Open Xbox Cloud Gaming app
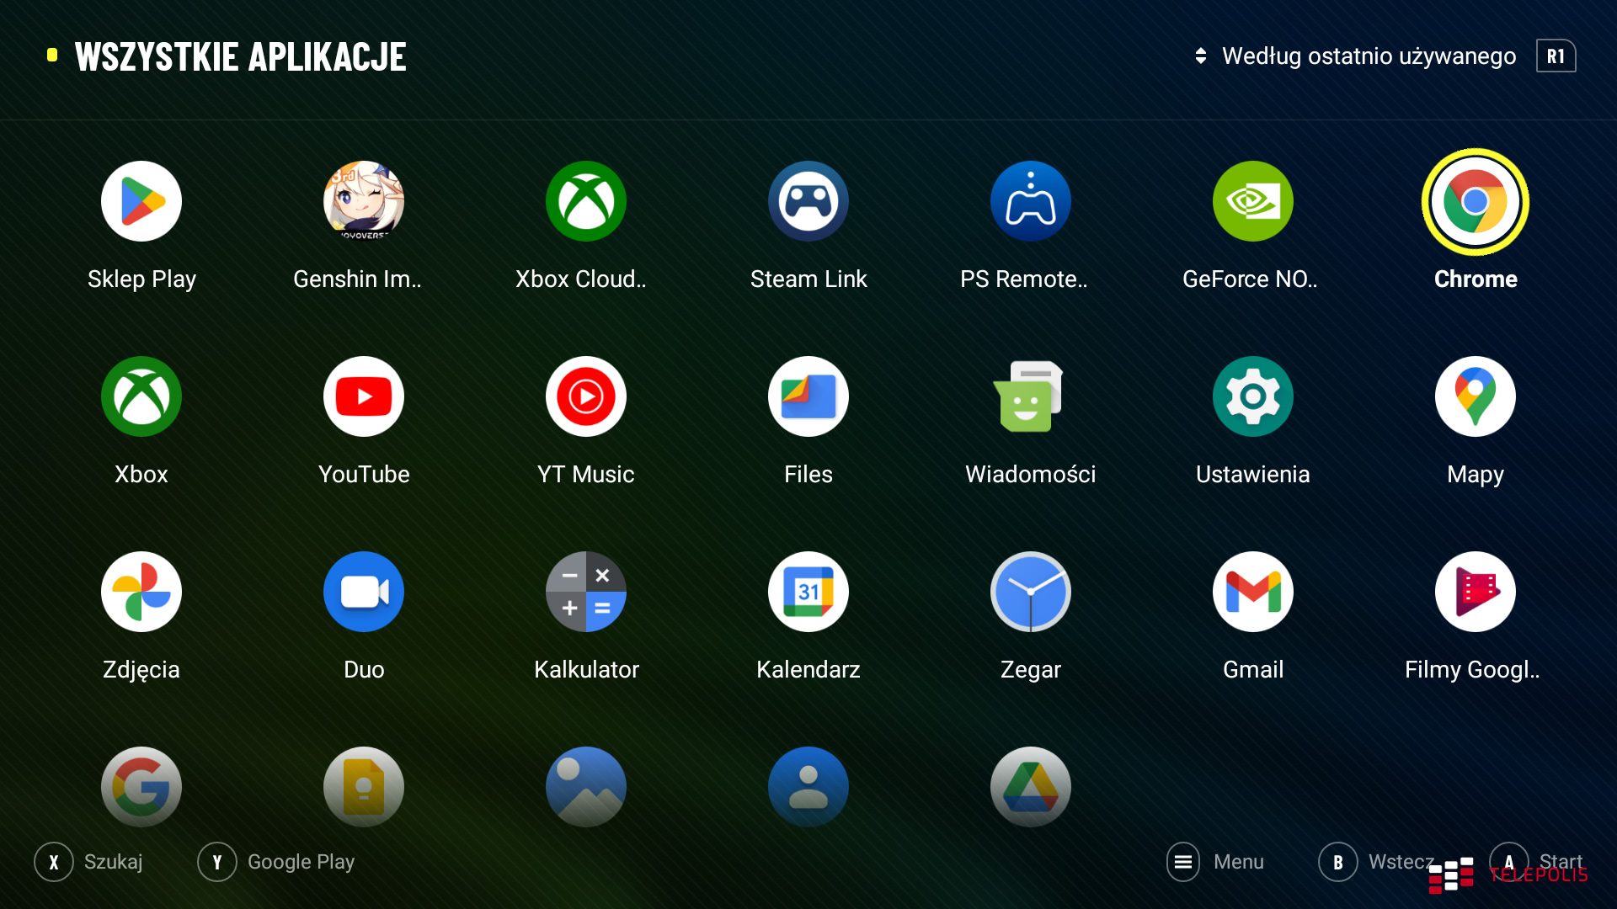The image size is (1617, 909). pyautogui.click(x=586, y=202)
